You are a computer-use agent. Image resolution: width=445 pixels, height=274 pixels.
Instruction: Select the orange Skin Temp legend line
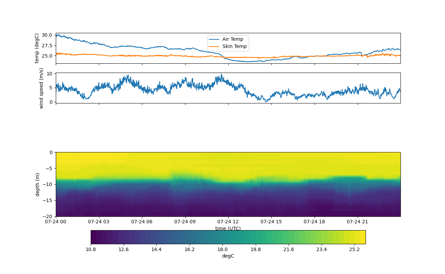(x=215, y=47)
